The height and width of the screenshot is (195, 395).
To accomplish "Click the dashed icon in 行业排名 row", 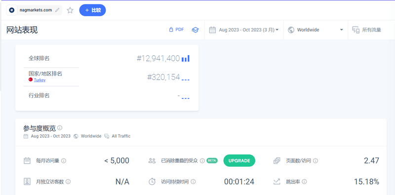I will tap(186, 98).
